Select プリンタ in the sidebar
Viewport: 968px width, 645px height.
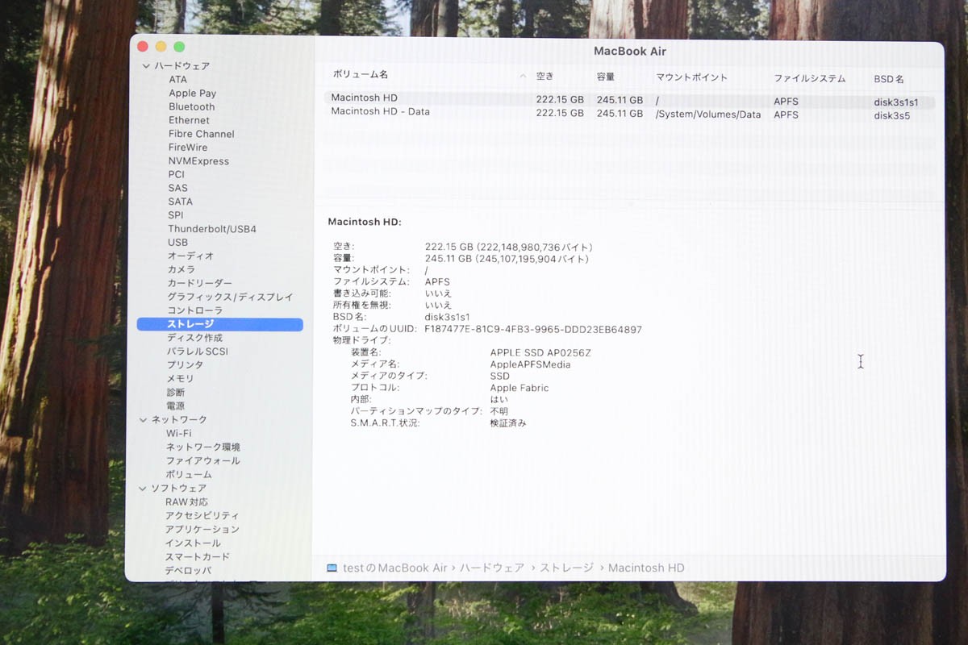[185, 364]
